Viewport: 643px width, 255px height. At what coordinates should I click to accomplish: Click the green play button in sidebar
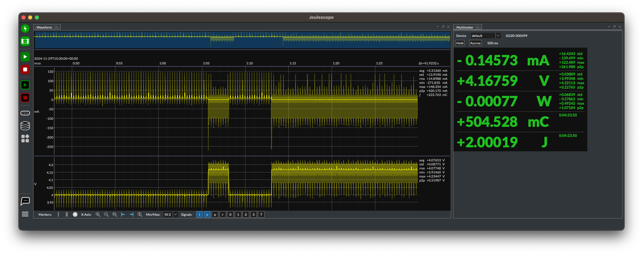tap(25, 57)
